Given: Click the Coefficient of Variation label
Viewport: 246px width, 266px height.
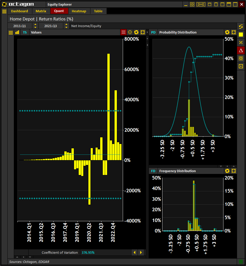Looking at the screenshot, I should 60,253.
